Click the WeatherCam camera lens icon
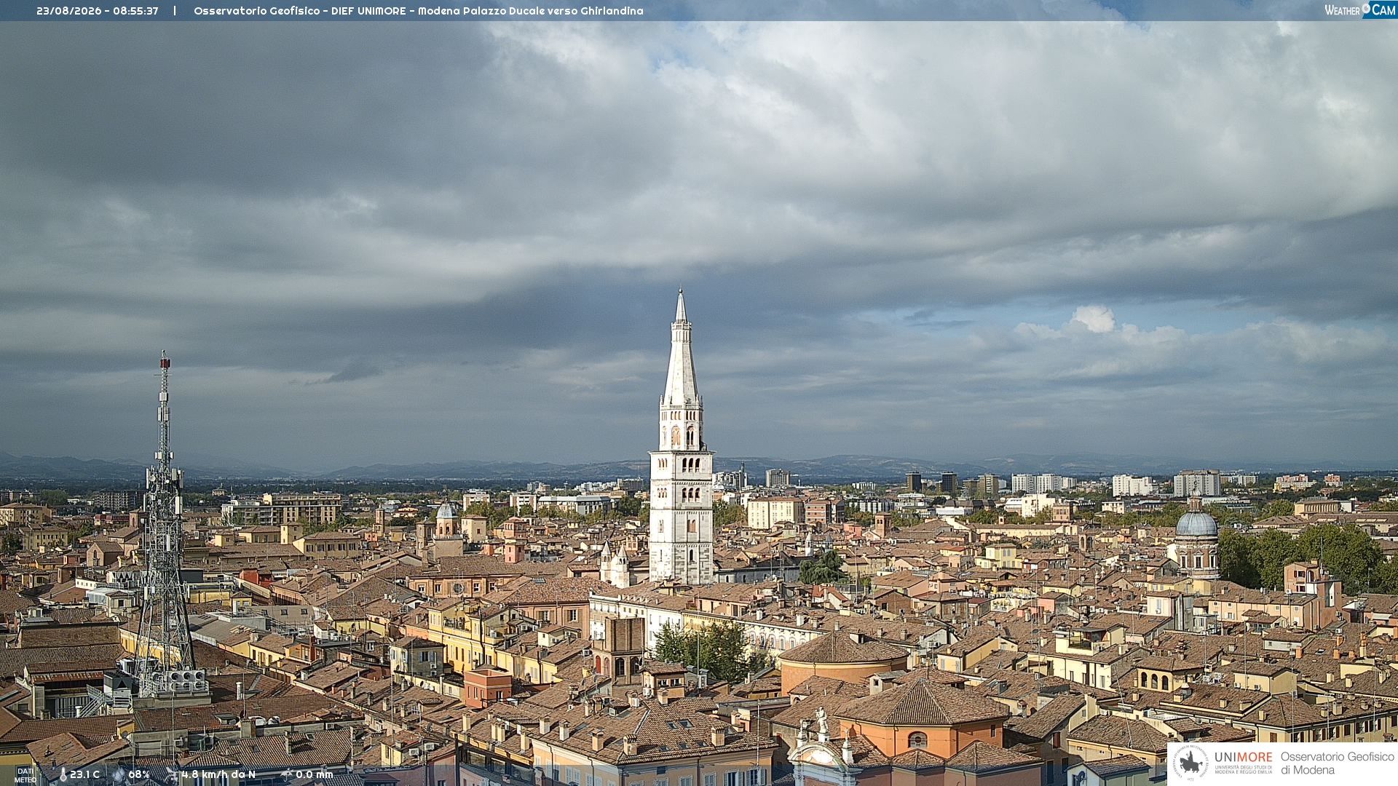Viewport: 1398px width, 786px height. click(1366, 8)
